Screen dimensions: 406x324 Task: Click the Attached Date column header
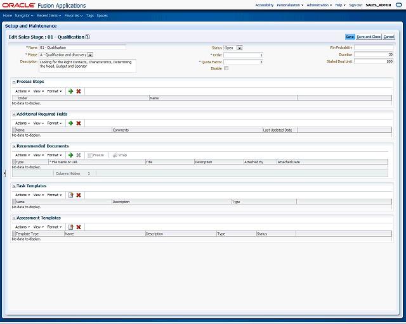click(x=332, y=162)
